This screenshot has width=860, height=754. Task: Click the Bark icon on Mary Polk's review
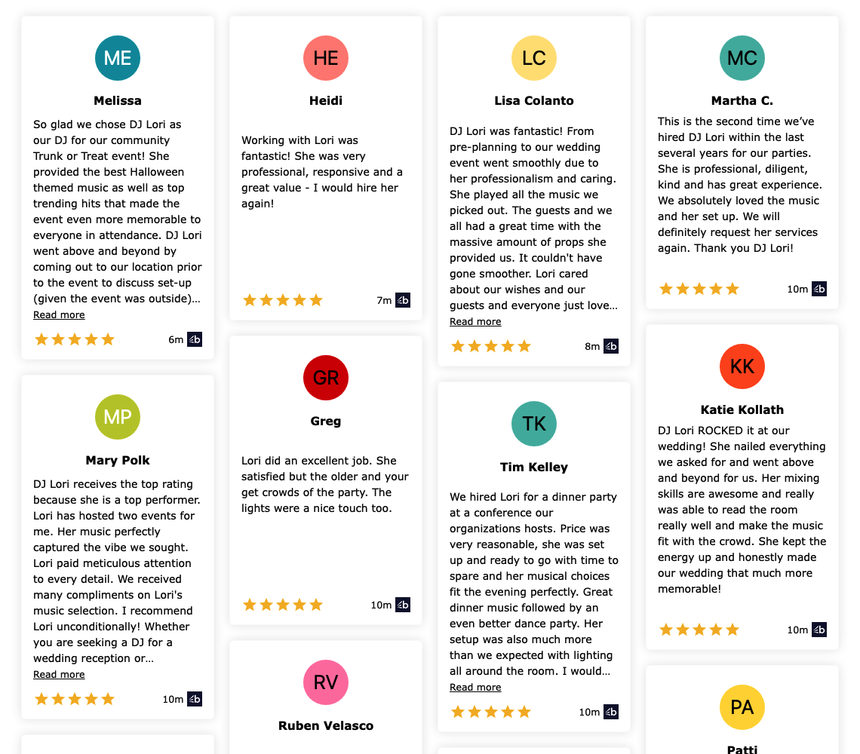[195, 699]
